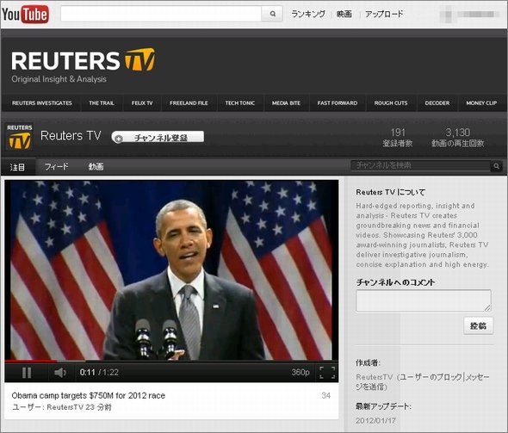Open ROUGH CUTS menu item
The width and height of the screenshot is (508, 433).
(x=391, y=103)
